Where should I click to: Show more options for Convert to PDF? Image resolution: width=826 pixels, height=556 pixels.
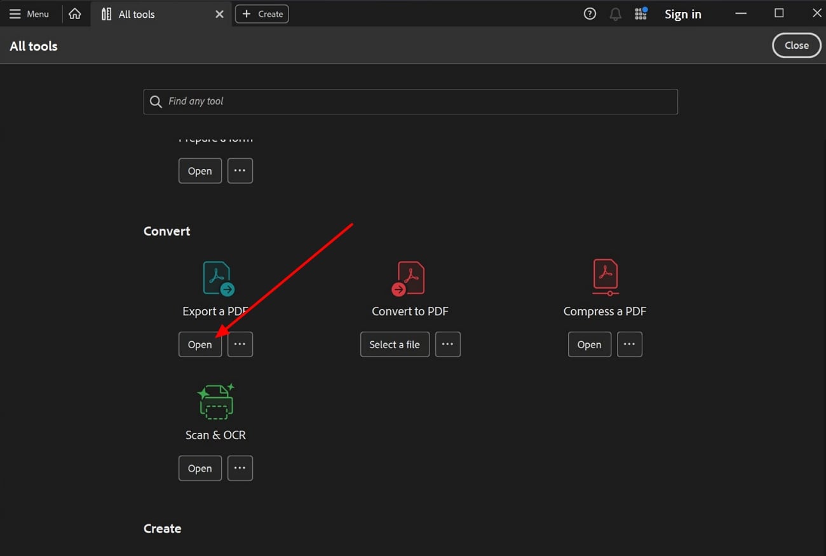pyautogui.click(x=448, y=344)
